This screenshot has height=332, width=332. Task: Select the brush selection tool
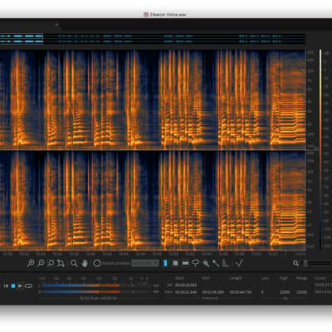[206, 263]
